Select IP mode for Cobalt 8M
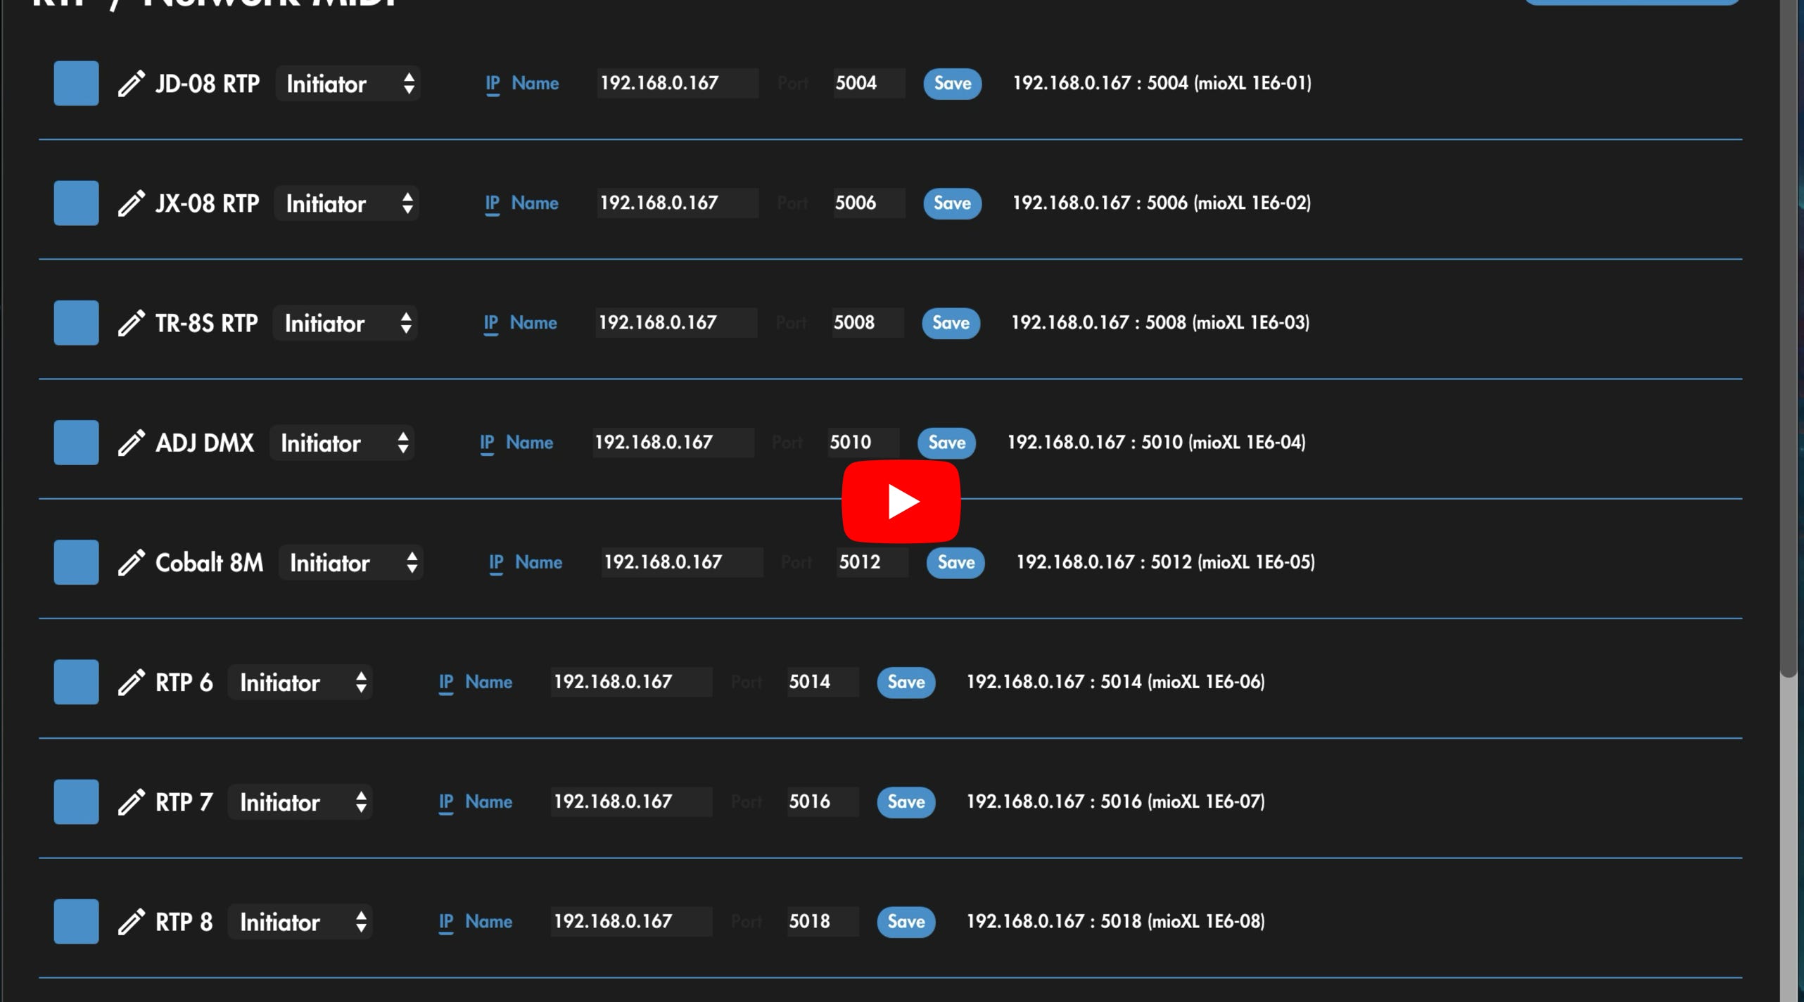1804x1002 pixels. (496, 562)
